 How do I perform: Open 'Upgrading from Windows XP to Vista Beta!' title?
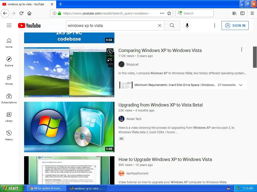click(x=161, y=105)
